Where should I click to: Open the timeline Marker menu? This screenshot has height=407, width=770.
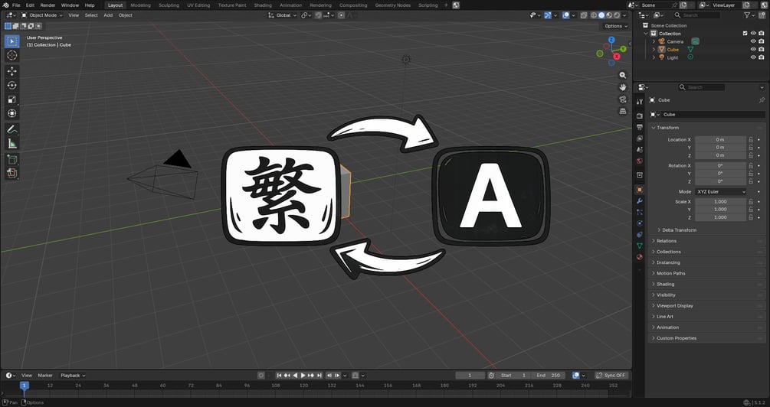pos(45,375)
